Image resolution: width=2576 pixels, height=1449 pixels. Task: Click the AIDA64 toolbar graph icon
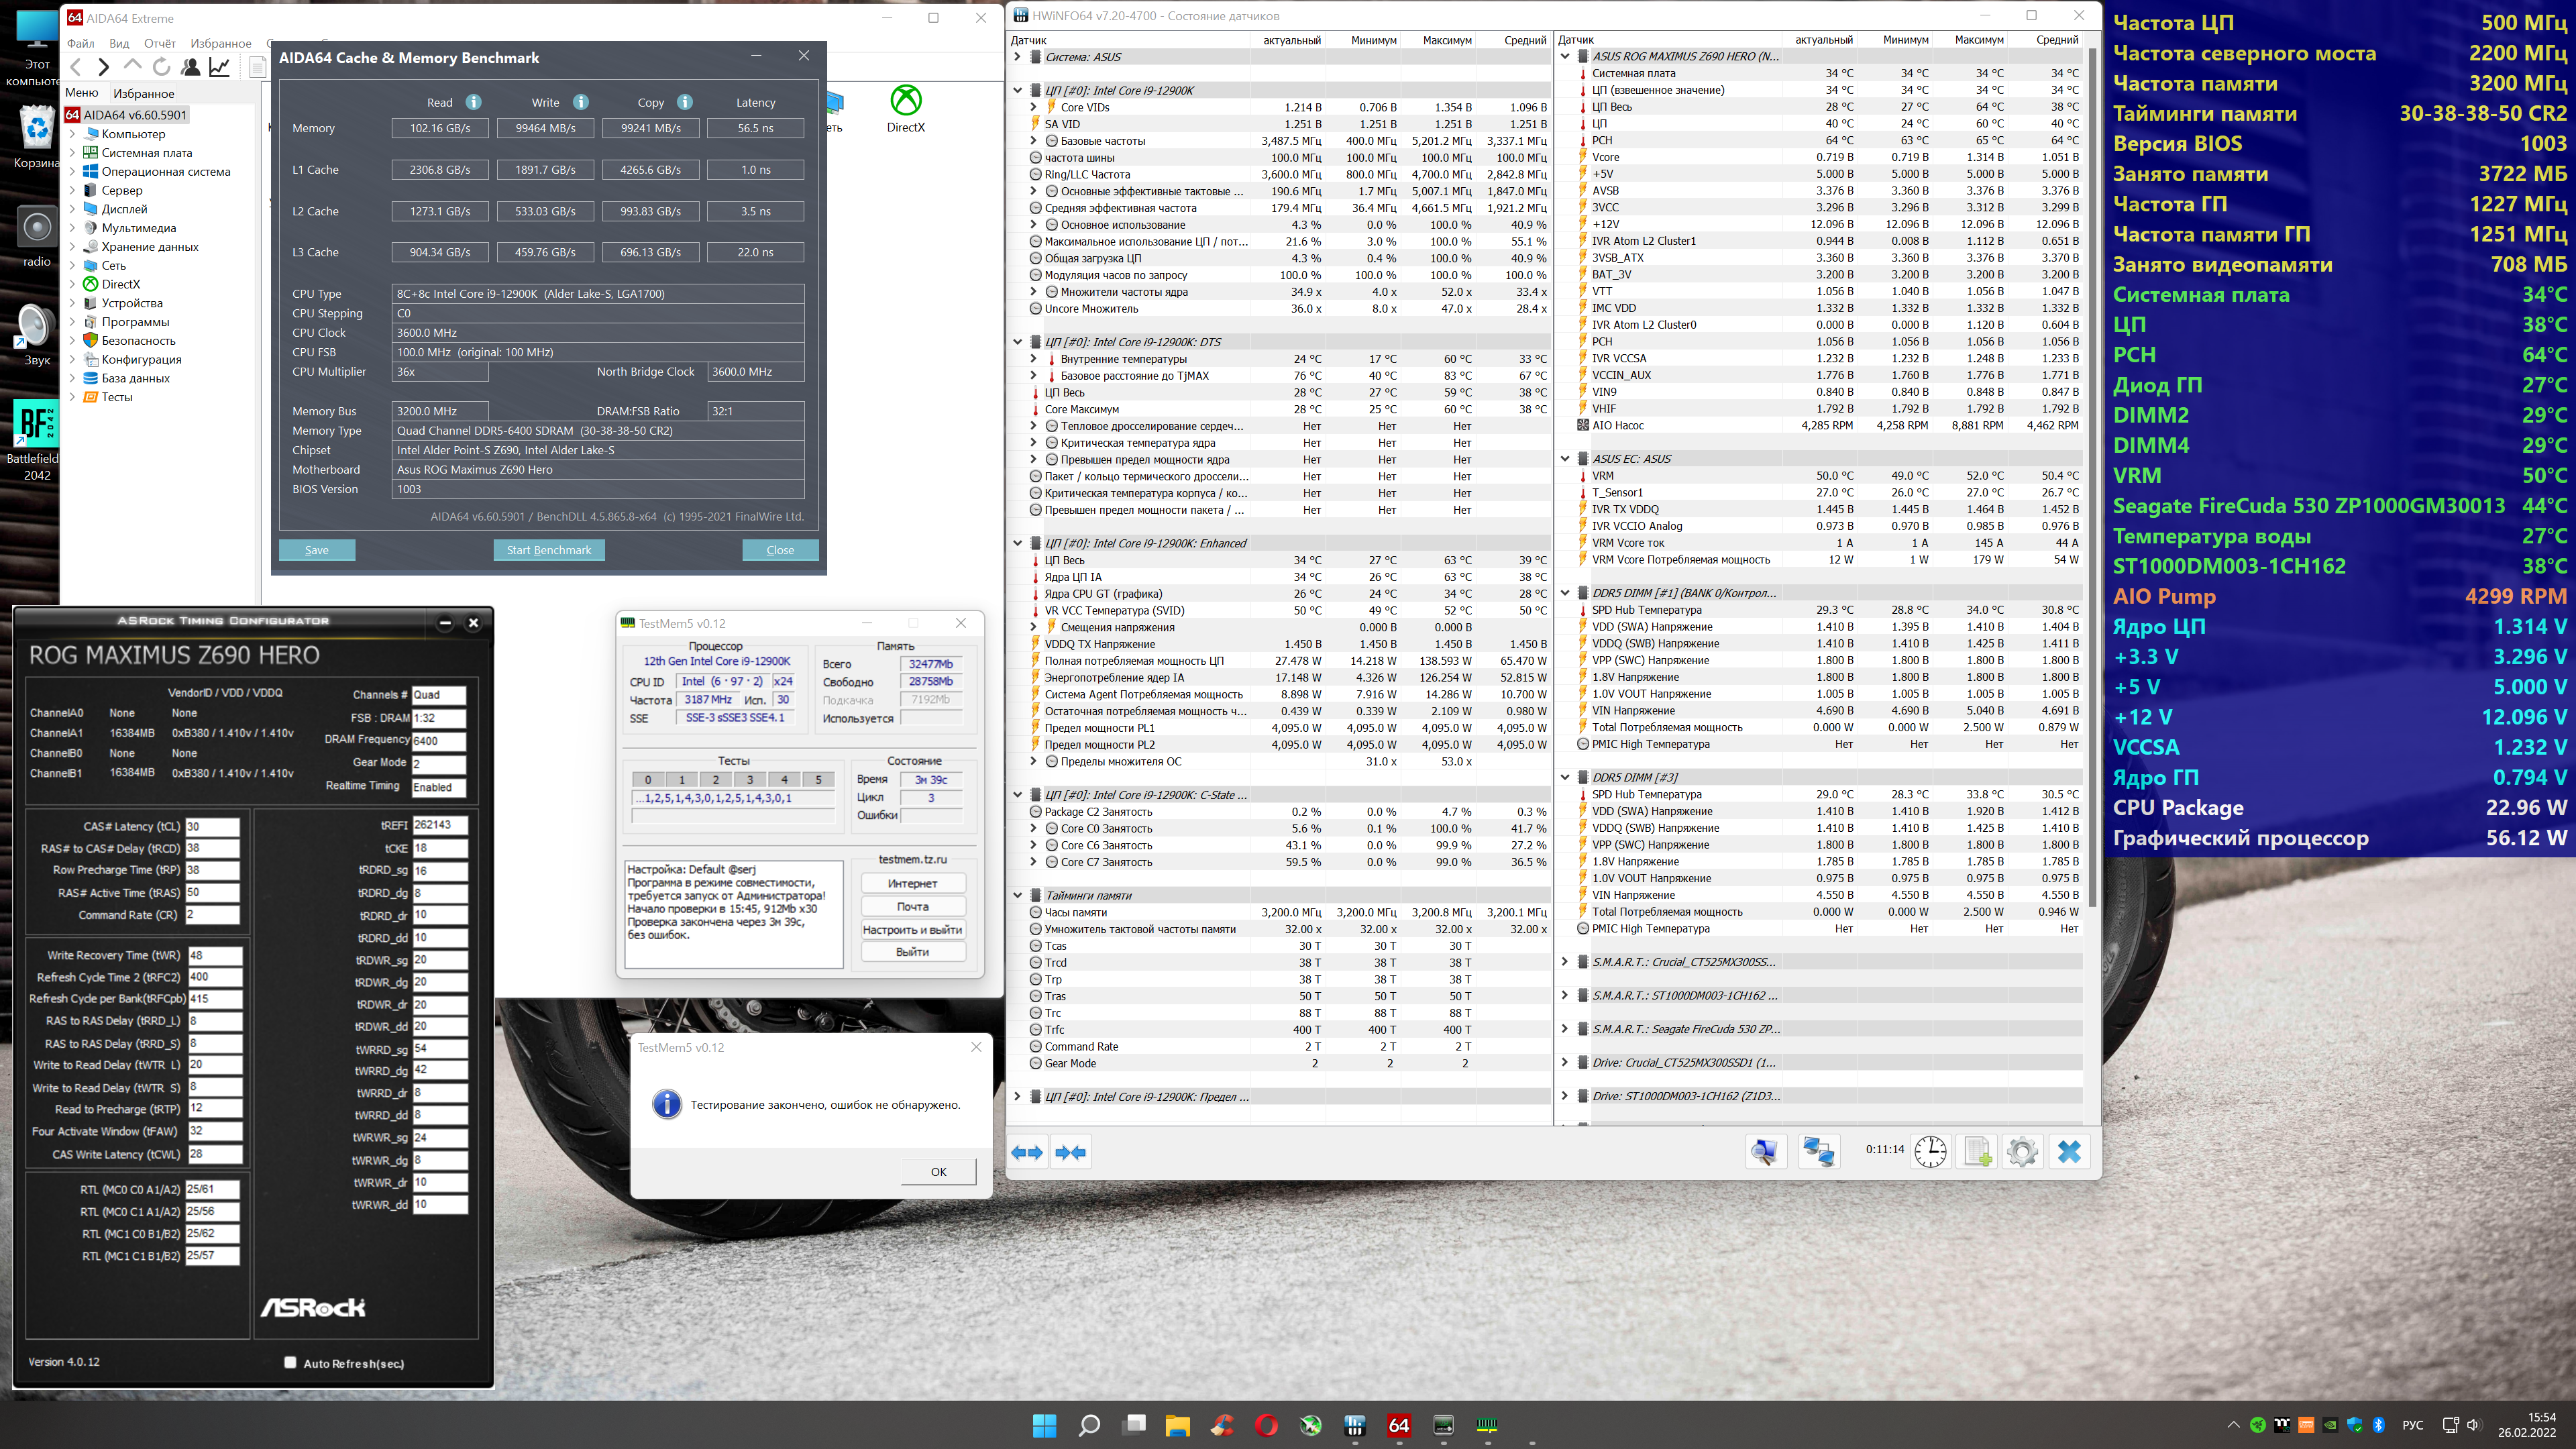[219, 67]
